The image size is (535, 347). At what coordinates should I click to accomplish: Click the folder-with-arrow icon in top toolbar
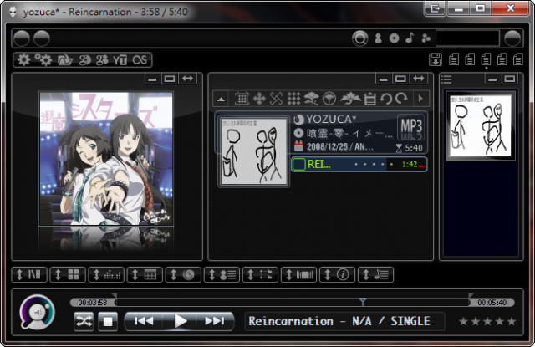coord(65,60)
